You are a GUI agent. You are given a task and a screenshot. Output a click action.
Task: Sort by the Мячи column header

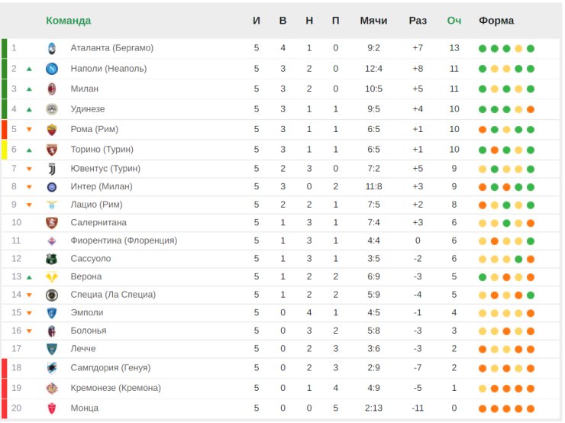coord(373,21)
